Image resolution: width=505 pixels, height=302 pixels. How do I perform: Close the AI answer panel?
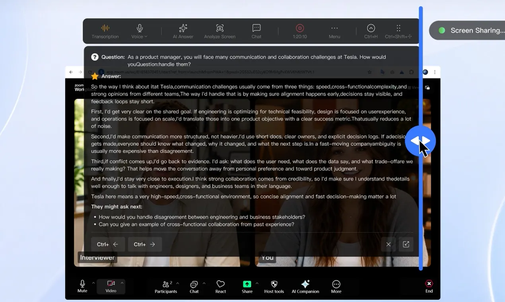388,244
